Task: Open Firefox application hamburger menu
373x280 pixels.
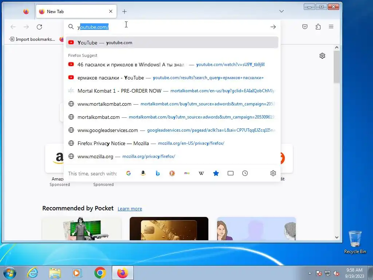Action: (331, 27)
